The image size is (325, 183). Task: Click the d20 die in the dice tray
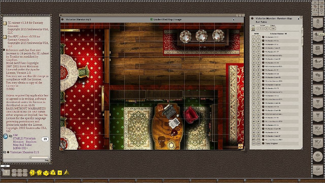[32, 173]
